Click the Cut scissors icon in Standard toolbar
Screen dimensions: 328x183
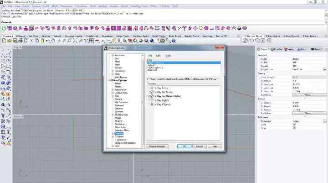(x=31, y=41)
